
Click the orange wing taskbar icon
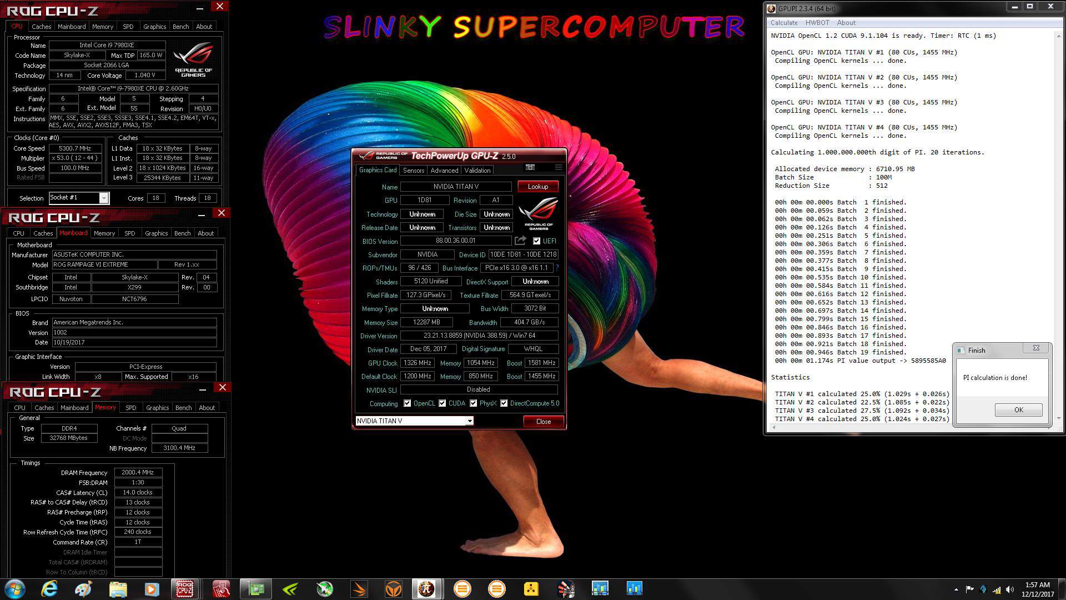[359, 589]
